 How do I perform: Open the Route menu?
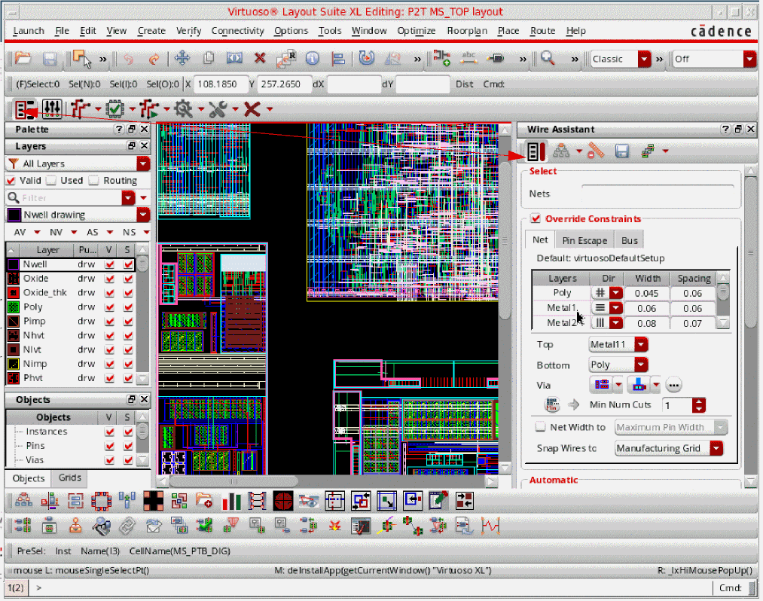click(542, 31)
